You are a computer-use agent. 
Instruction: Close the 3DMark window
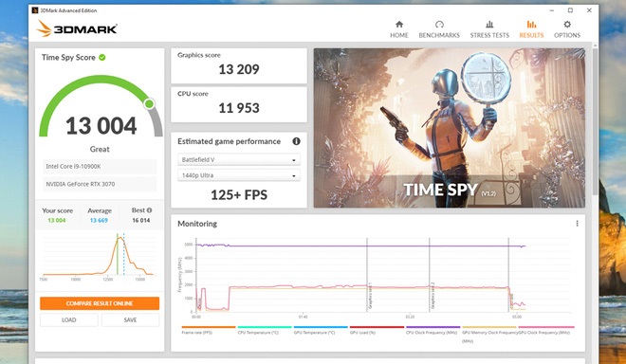click(589, 10)
